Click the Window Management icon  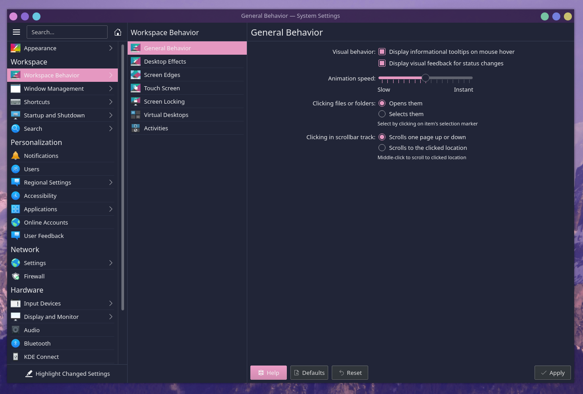(16, 88)
